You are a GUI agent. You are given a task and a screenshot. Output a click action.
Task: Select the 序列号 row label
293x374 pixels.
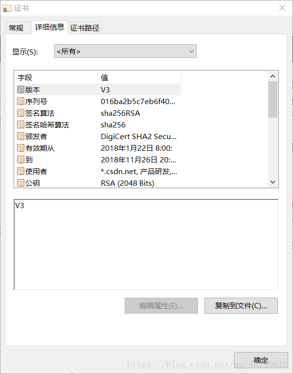(37, 101)
